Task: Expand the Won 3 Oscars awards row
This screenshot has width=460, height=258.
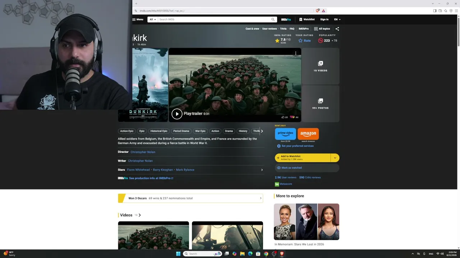Action: [190, 198]
